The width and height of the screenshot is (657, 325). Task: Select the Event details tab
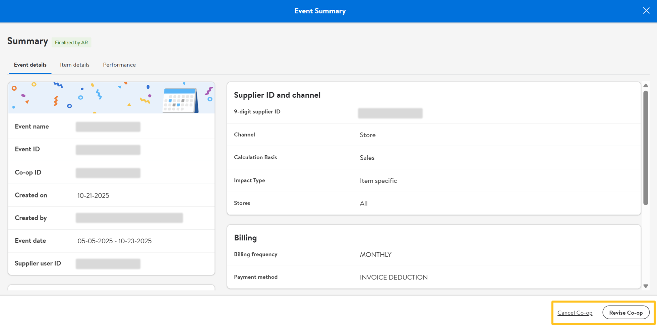point(30,65)
